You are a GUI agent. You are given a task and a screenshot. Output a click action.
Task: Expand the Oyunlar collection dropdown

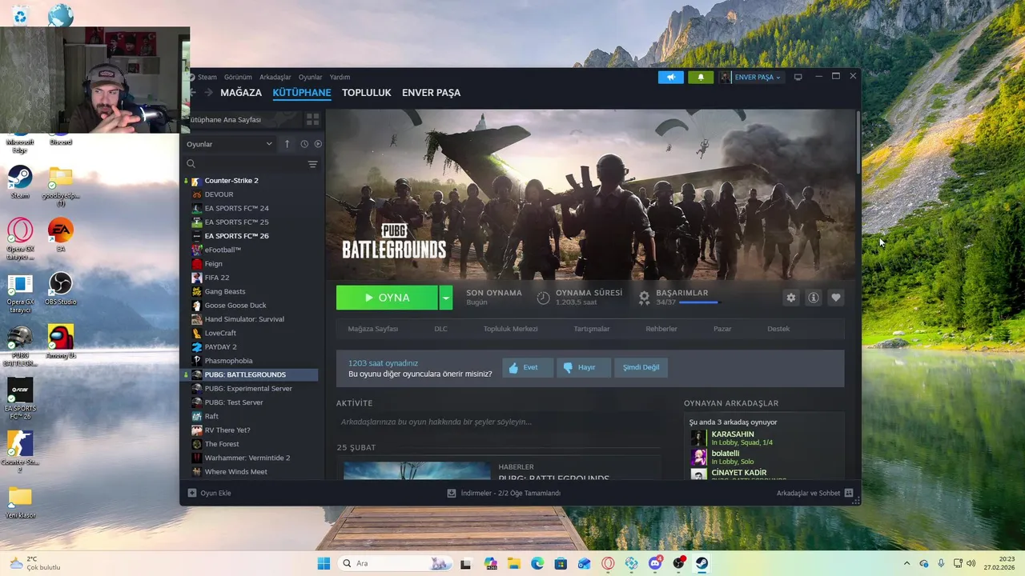(x=230, y=144)
